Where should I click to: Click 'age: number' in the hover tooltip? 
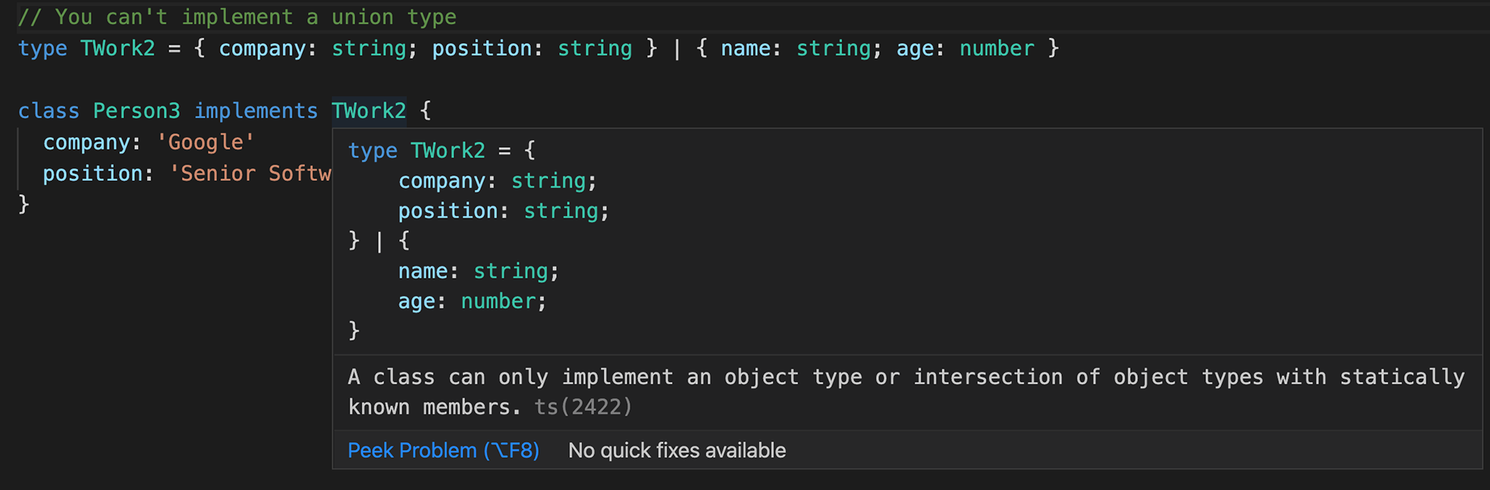tap(472, 301)
